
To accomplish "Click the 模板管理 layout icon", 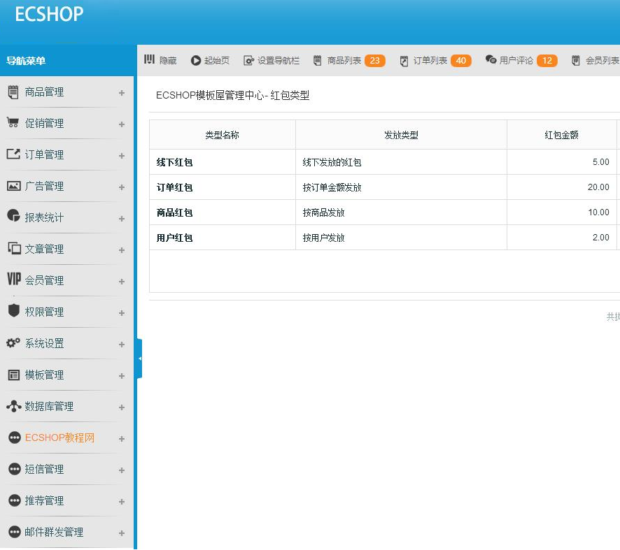I will coord(14,375).
